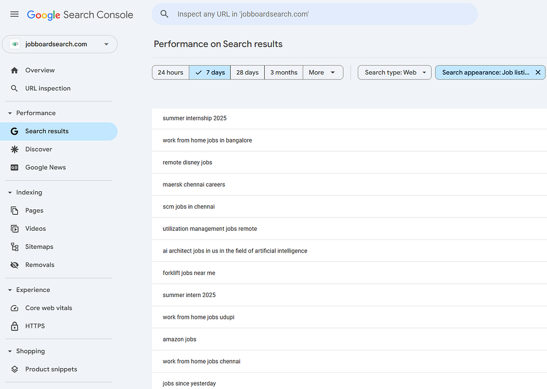Click query 'maersk chennai careers'
This screenshot has height=389, width=547.
pyautogui.click(x=194, y=185)
